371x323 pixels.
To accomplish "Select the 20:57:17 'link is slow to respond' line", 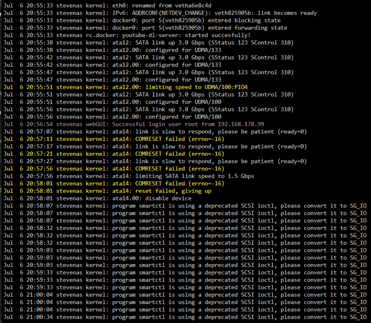I will click(155, 146).
